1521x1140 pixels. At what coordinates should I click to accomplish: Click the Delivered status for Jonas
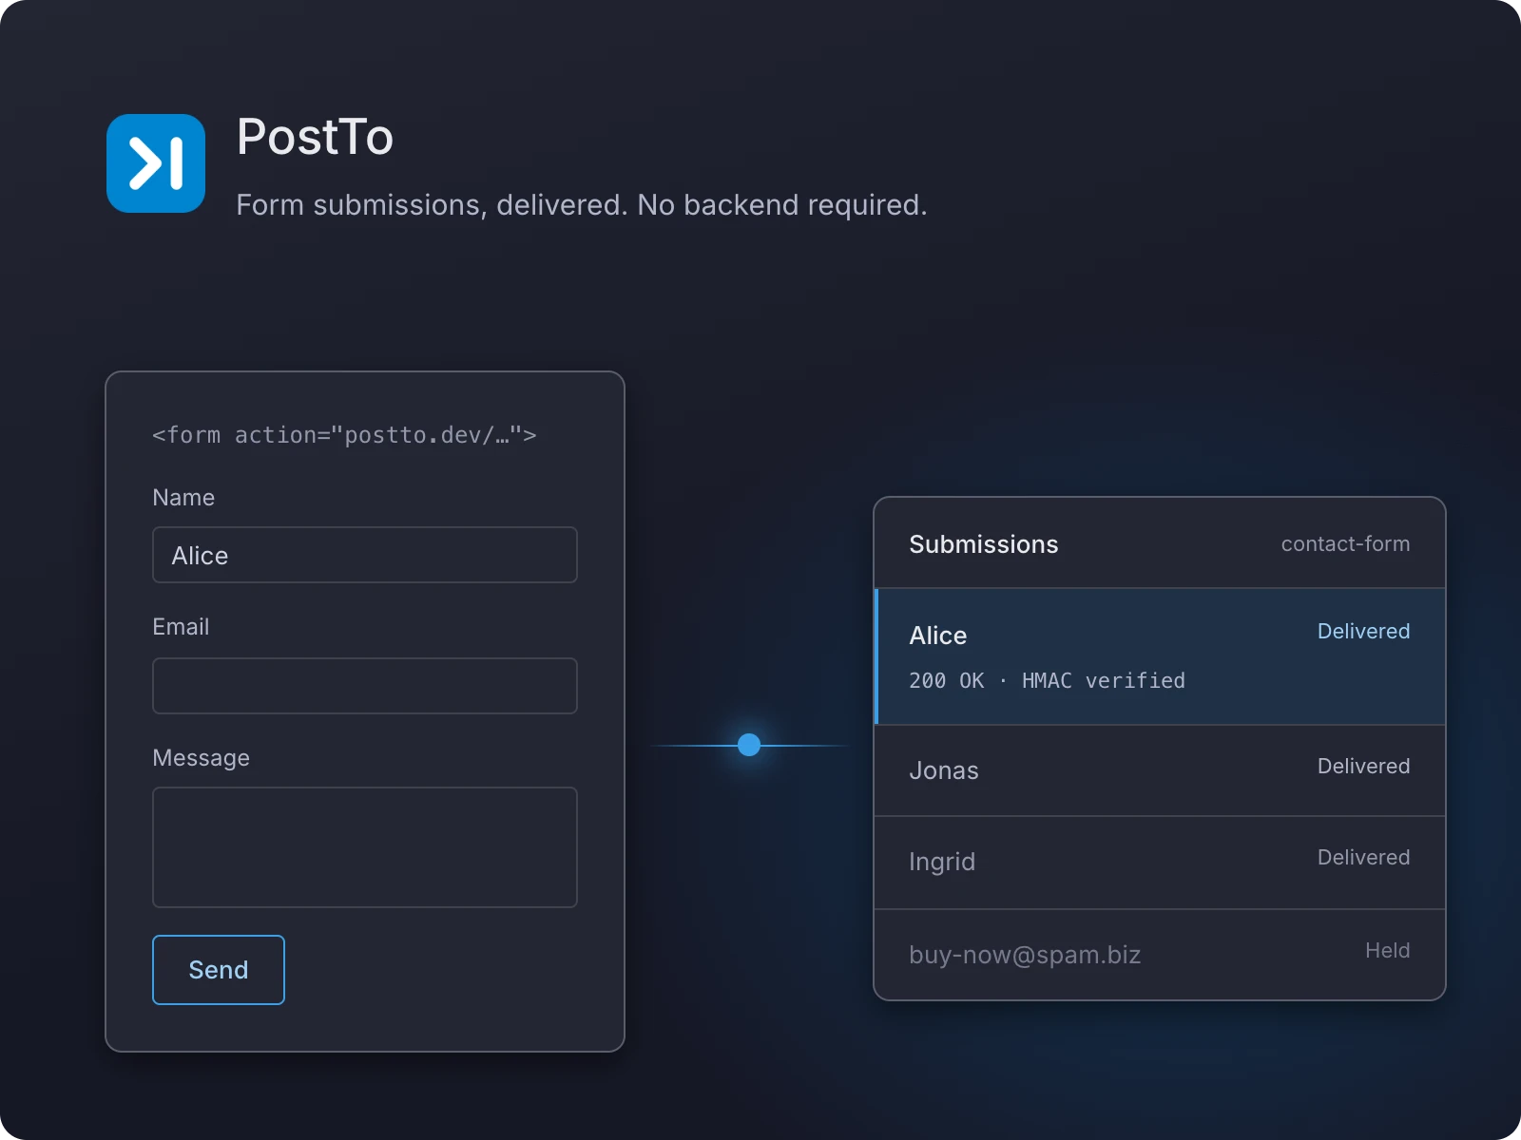pyautogui.click(x=1363, y=767)
